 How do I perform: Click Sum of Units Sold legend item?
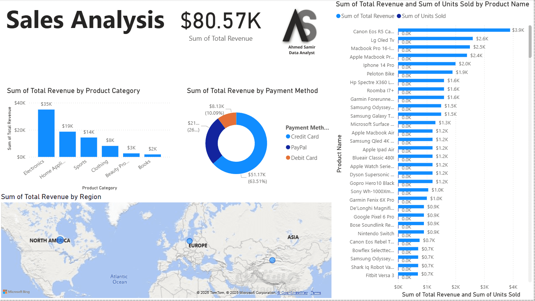[x=421, y=16]
